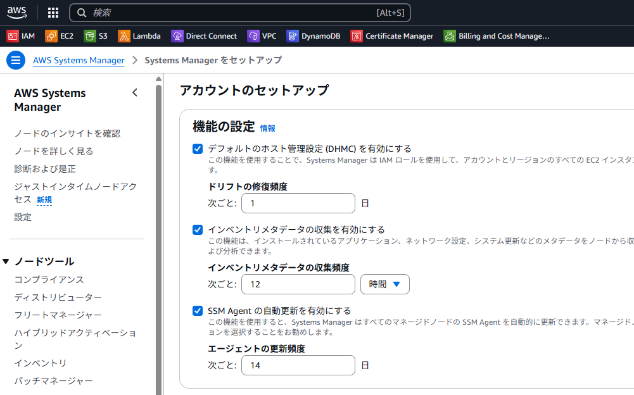Click the Certificate Manager shortcut label
634x395 pixels.
400,36
